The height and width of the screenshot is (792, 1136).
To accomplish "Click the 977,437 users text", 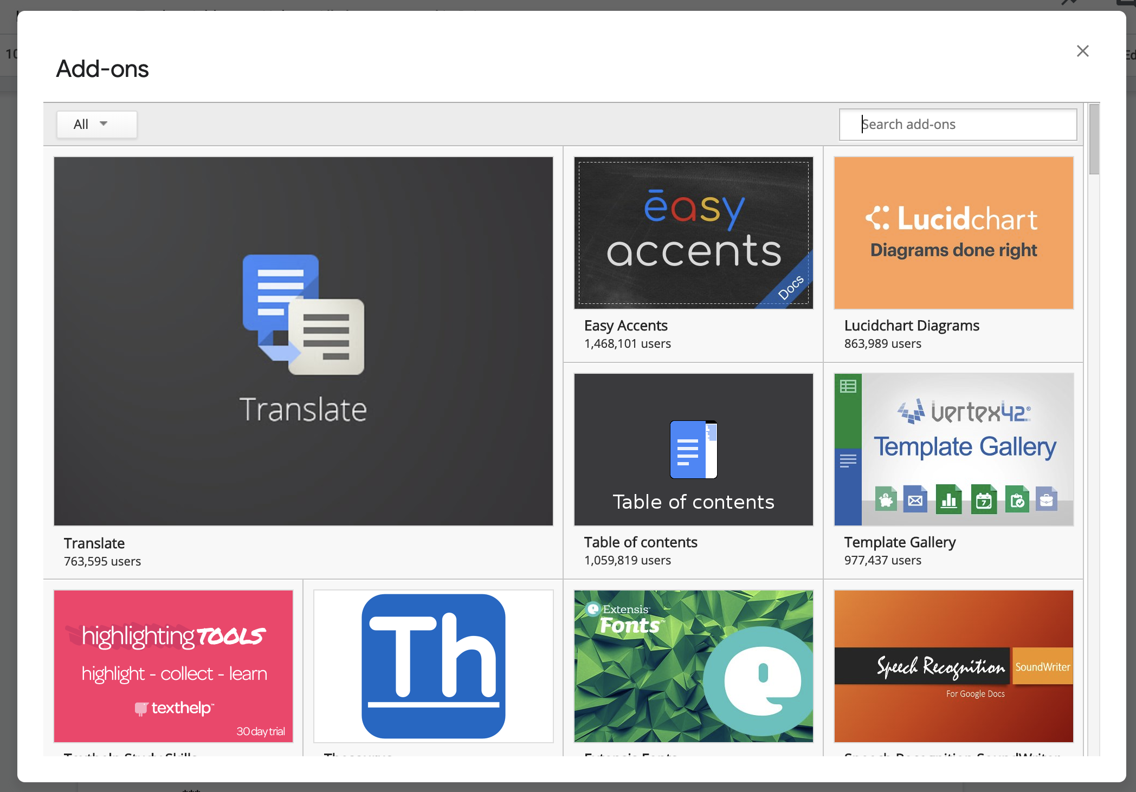I will click(x=883, y=560).
